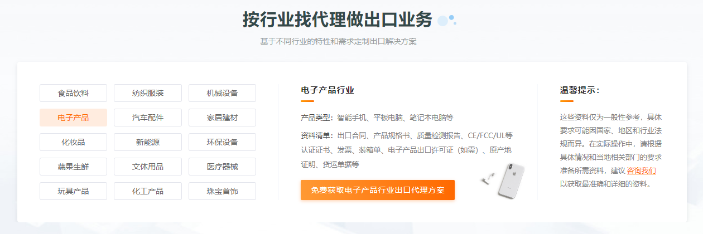703x234 pixels.
Task: Follow the 咨询我们 link
Action: pyautogui.click(x=641, y=171)
